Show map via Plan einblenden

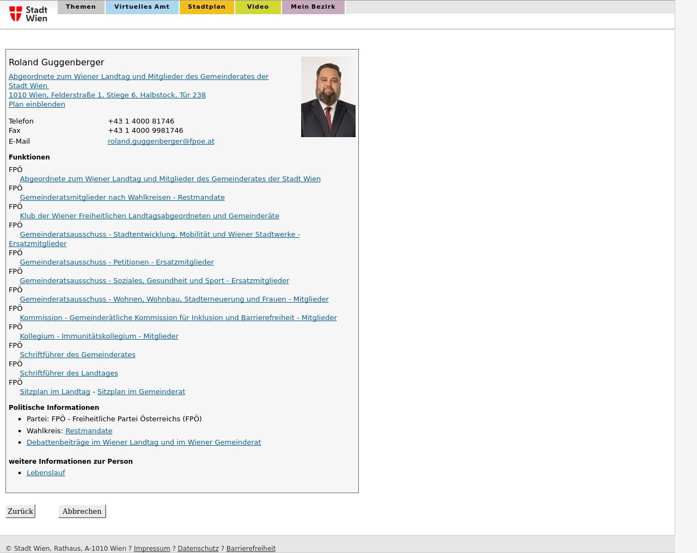tap(36, 105)
